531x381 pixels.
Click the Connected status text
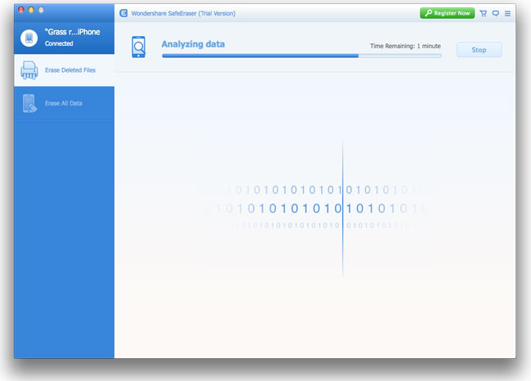coord(59,43)
